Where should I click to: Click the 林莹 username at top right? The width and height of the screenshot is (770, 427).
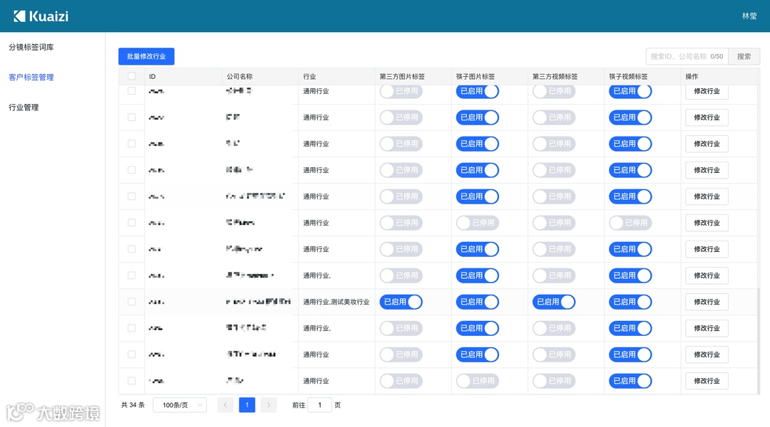tap(749, 16)
